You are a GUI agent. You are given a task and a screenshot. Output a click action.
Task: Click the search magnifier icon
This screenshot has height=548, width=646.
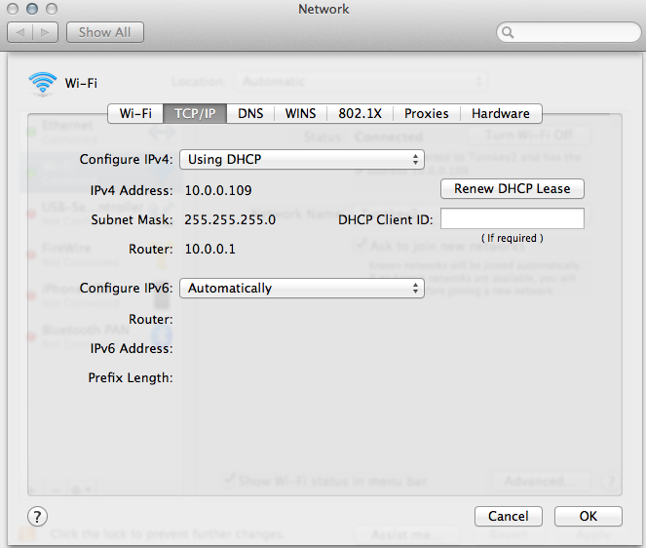[x=508, y=32]
